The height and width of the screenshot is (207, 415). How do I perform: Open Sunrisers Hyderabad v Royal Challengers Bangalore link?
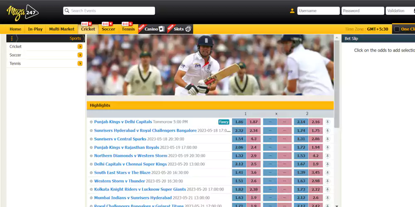tap(145, 130)
